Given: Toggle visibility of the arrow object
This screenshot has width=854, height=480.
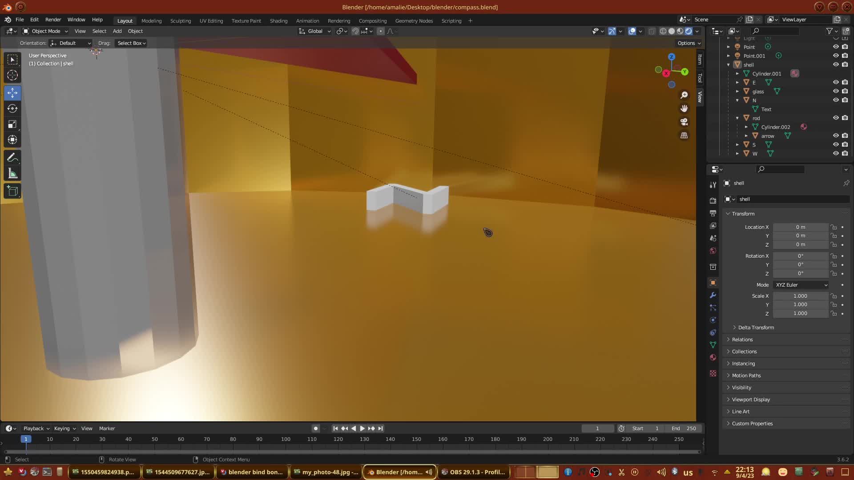Looking at the screenshot, I should coord(836,136).
